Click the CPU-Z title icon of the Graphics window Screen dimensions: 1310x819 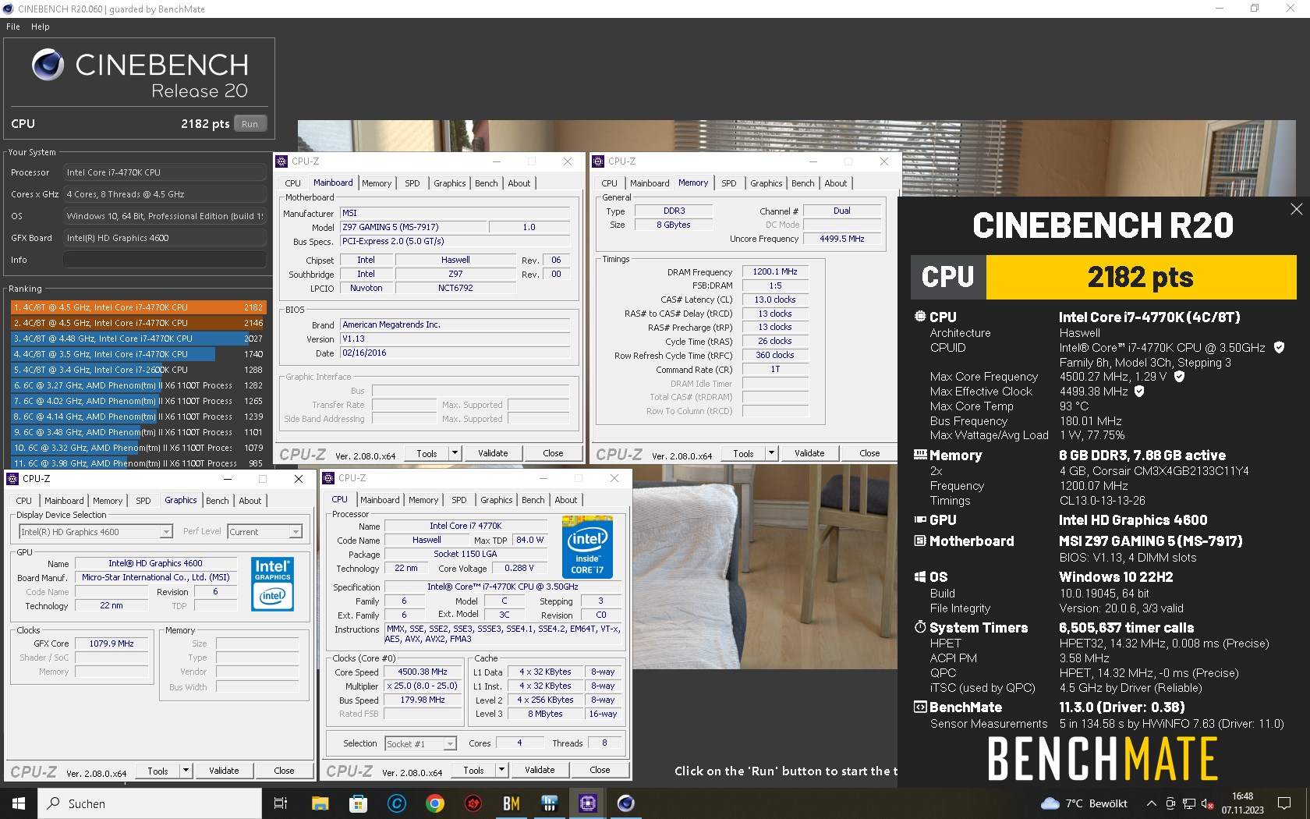point(12,479)
